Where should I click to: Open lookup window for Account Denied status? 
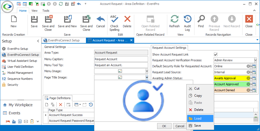(255, 90)
